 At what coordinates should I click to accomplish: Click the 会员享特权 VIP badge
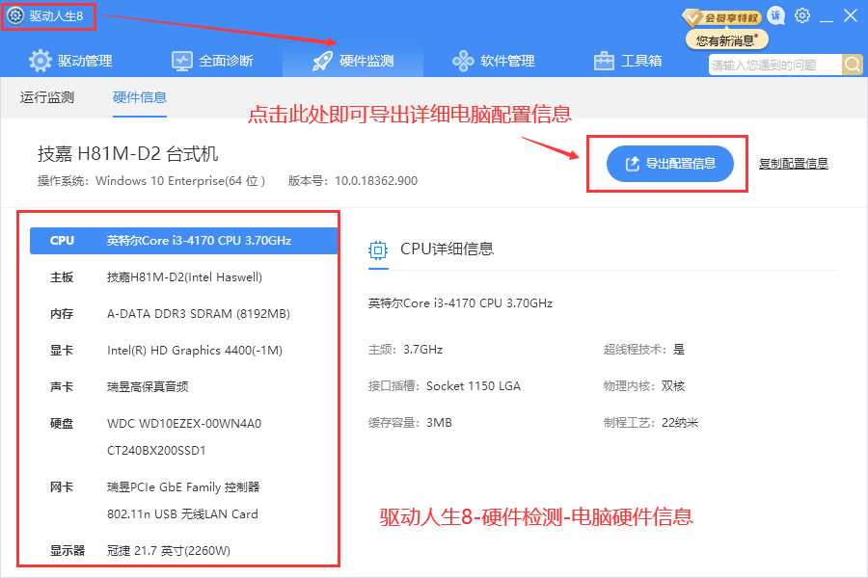721,17
